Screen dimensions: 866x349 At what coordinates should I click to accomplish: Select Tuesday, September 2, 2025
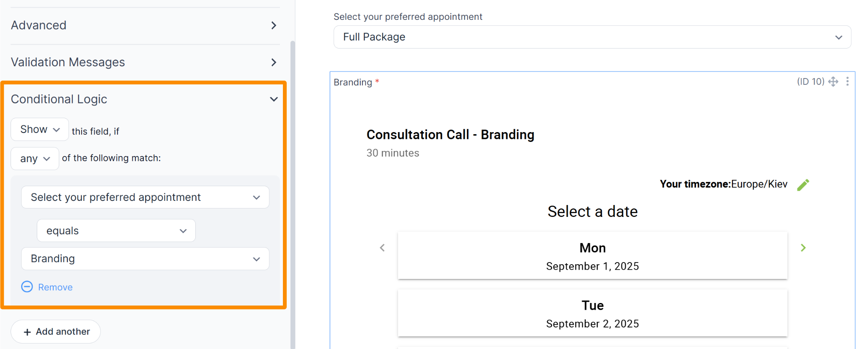click(592, 313)
